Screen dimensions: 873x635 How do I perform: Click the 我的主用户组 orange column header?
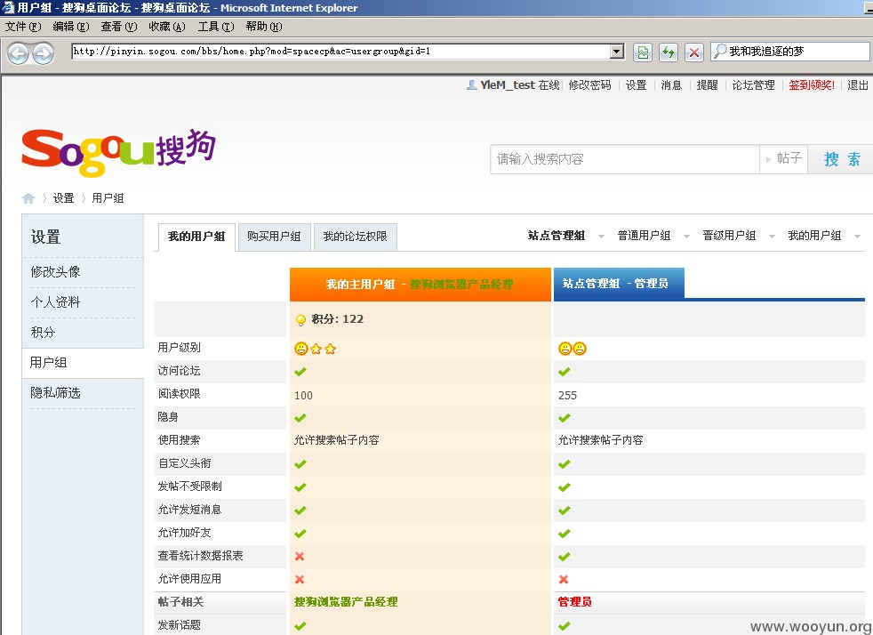[420, 284]
